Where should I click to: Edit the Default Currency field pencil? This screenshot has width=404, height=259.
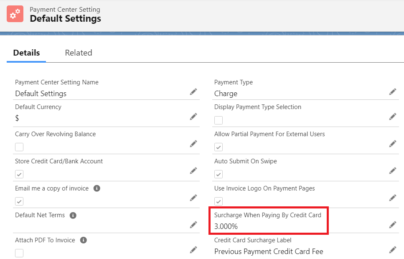pos(193,116)
